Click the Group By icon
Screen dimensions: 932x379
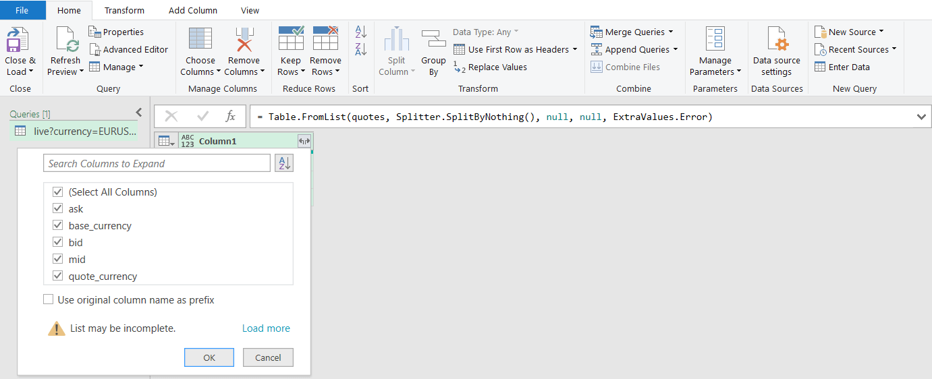[433, 40]
